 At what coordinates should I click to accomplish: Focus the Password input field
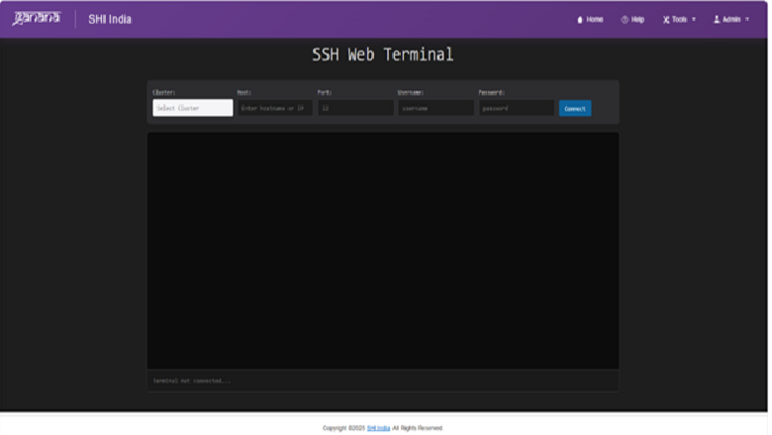click(517, 108)
